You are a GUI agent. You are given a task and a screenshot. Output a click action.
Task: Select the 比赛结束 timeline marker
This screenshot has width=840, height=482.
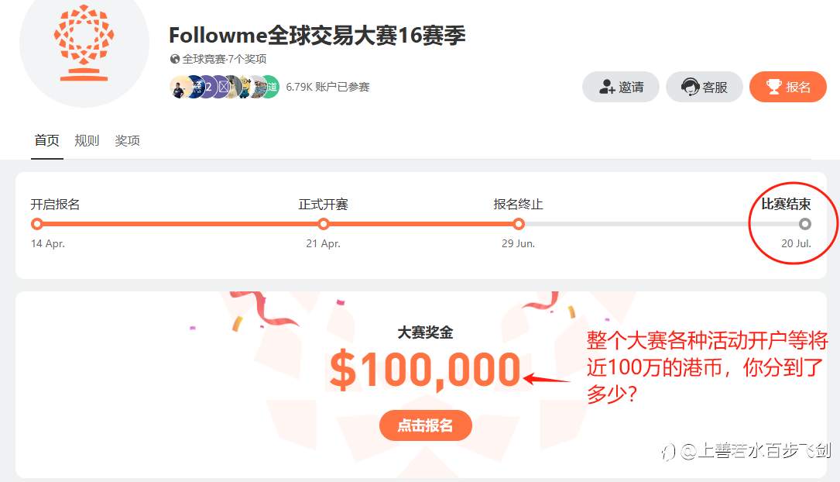(x=805, y=224)
